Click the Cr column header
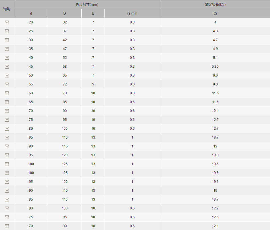Screen dimensions: 270x230 (x=215, y=13)
